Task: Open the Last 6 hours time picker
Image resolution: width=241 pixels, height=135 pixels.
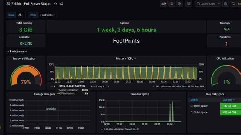Action: (x=208, y=4)
